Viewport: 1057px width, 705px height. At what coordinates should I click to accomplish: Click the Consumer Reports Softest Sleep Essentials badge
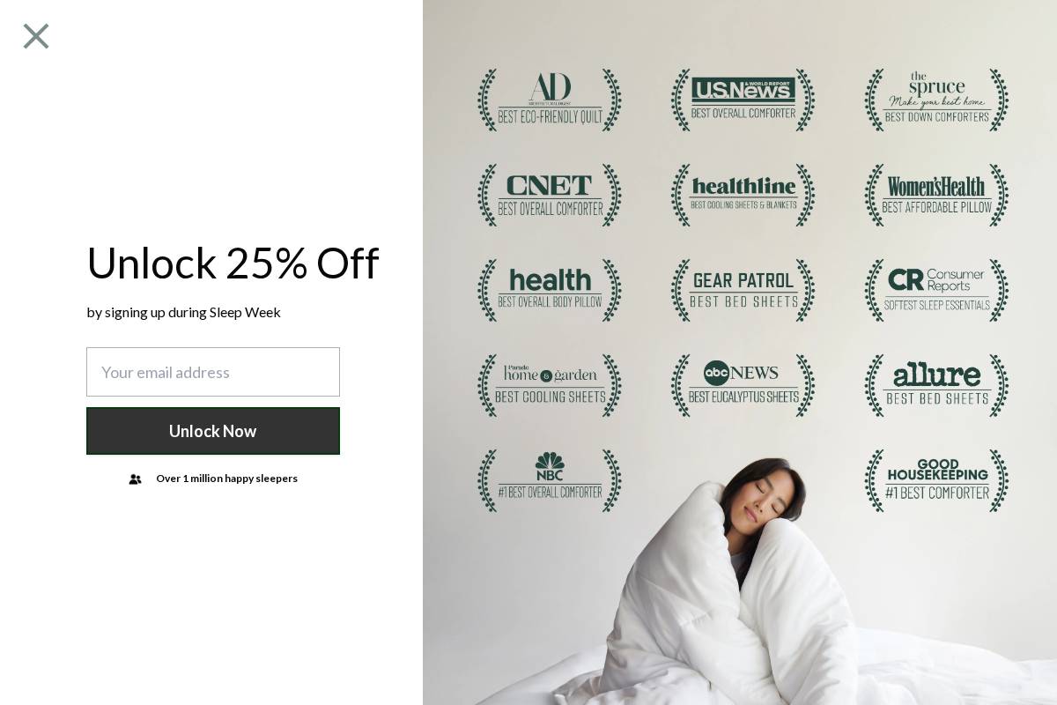[936, 290]
